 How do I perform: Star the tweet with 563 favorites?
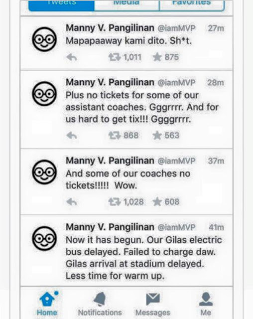(157, 135)
